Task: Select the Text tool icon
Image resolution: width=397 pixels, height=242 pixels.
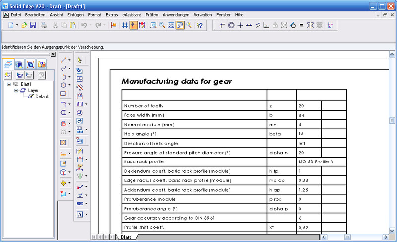Action: click(x=80, y=215)
